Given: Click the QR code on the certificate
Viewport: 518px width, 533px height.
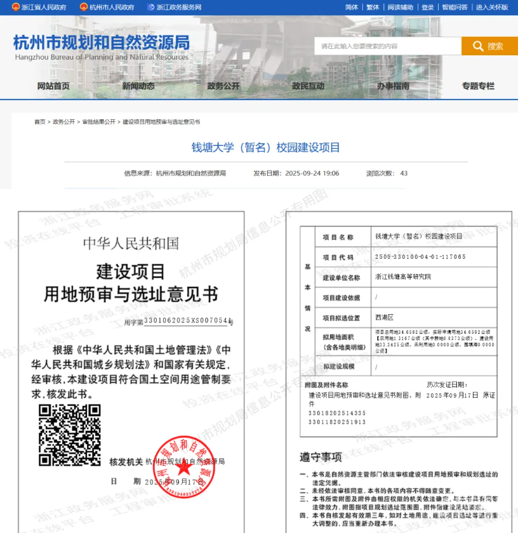Looking at the screenshot, I should 69,435.
